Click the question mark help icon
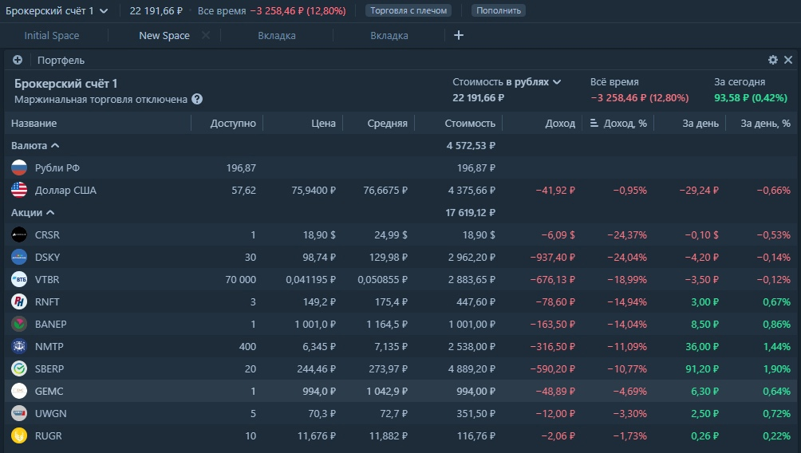This screenshot has width=801, height=453. pos(197,99)
